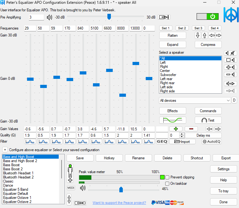Click the D button beside All devices
This screenshot has height=208, width=239.
click(234, 100)
